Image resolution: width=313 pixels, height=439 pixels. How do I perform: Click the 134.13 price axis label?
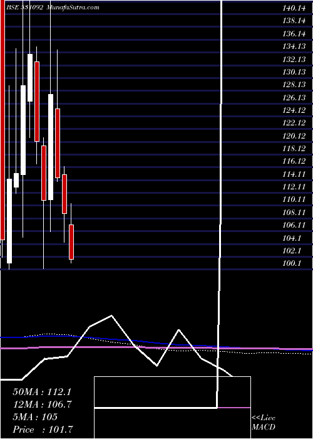[294, 47]
